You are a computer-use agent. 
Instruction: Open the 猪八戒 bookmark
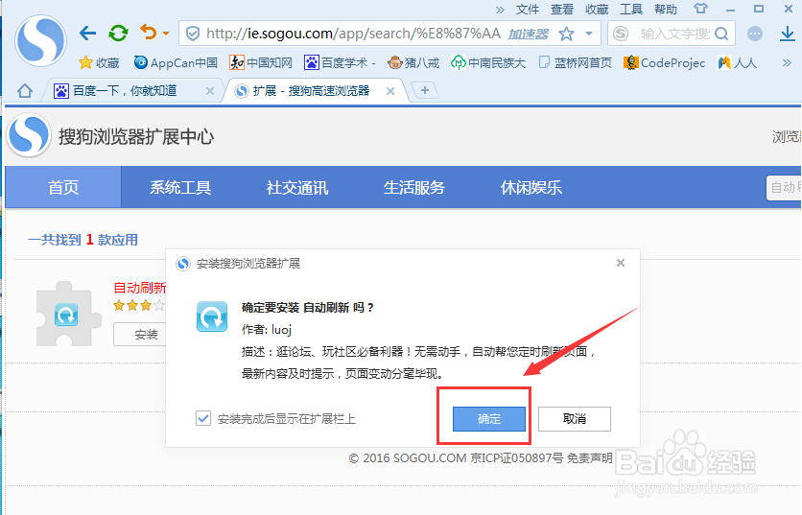tap(413, 63)
